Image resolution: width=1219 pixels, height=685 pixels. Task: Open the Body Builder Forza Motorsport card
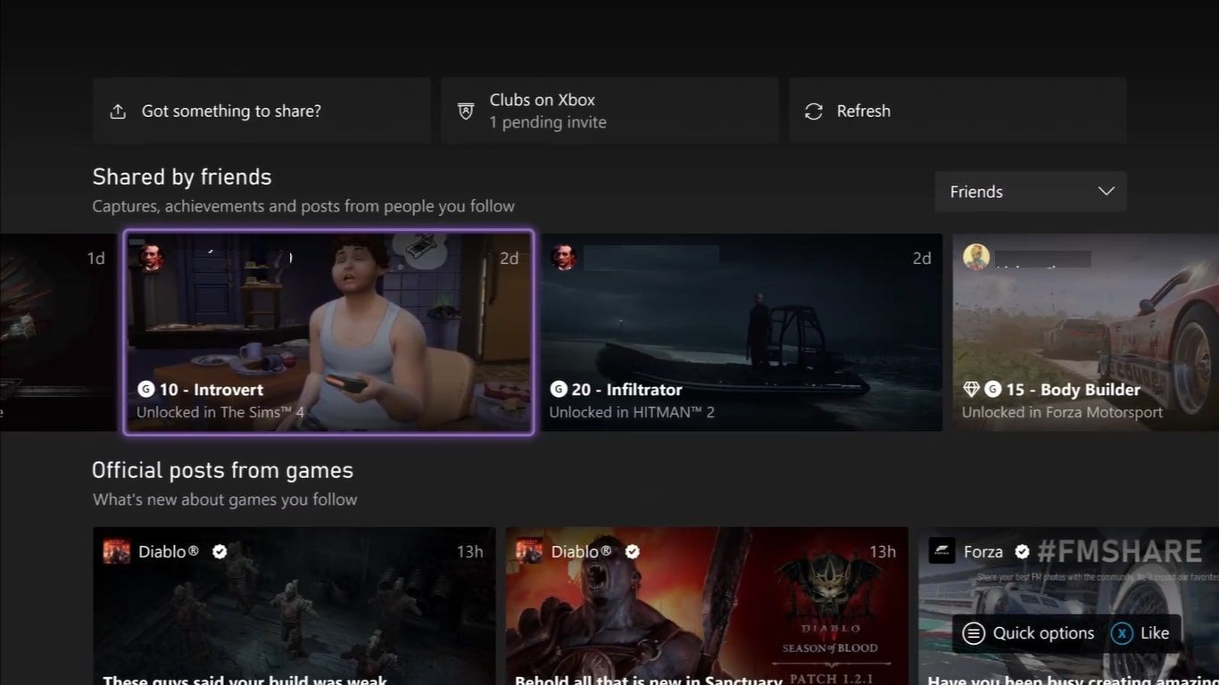coord(1086,332)
